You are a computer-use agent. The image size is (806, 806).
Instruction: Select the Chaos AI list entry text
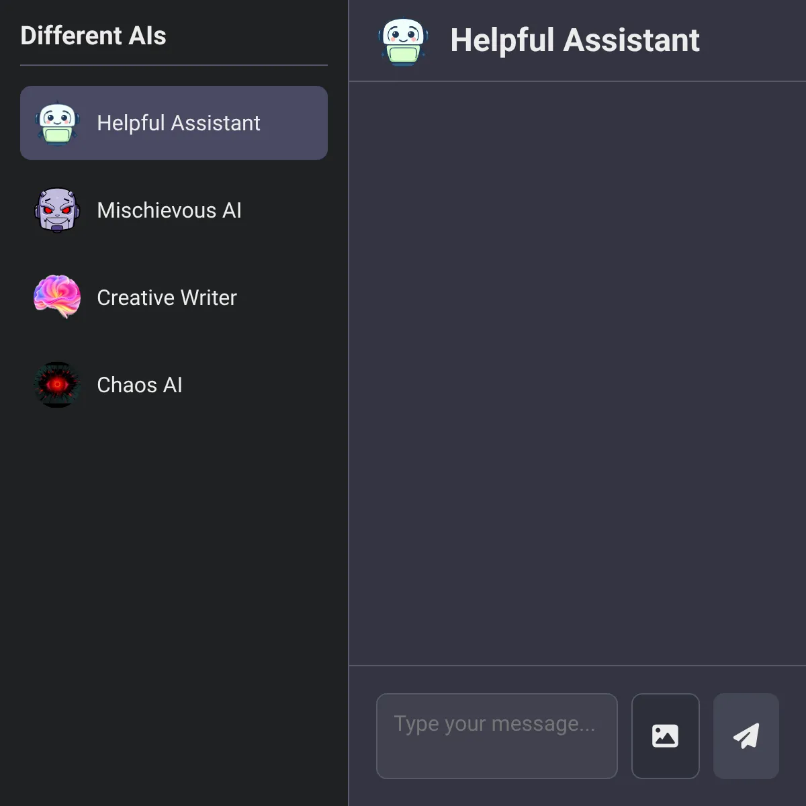coord(140,385)
